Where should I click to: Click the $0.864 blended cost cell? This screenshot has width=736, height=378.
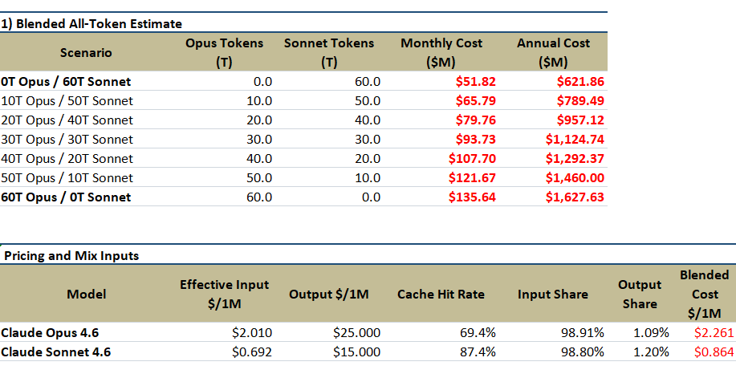point(714,352)
